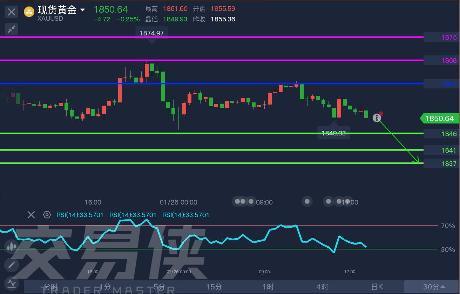The image size is (460, 294).
Task: Click the XAUUSD ticker text
Action: click(x=50, y=19)
